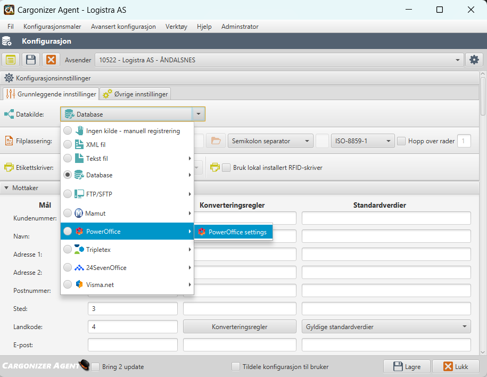Collapse the Mottaker section
Image resolution: width=487 pixels, height=377 pixels.
[x=6, y=187]
